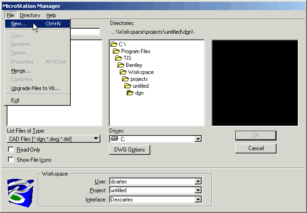
Task: Choose Upgrade Files to V8...
Action: [x=37, y=88]
